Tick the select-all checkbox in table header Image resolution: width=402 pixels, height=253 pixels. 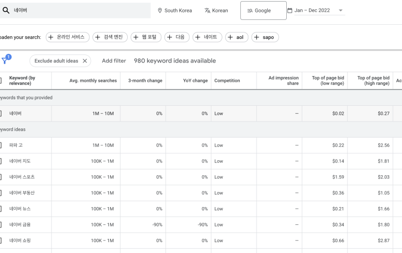(x=1, y=80)
